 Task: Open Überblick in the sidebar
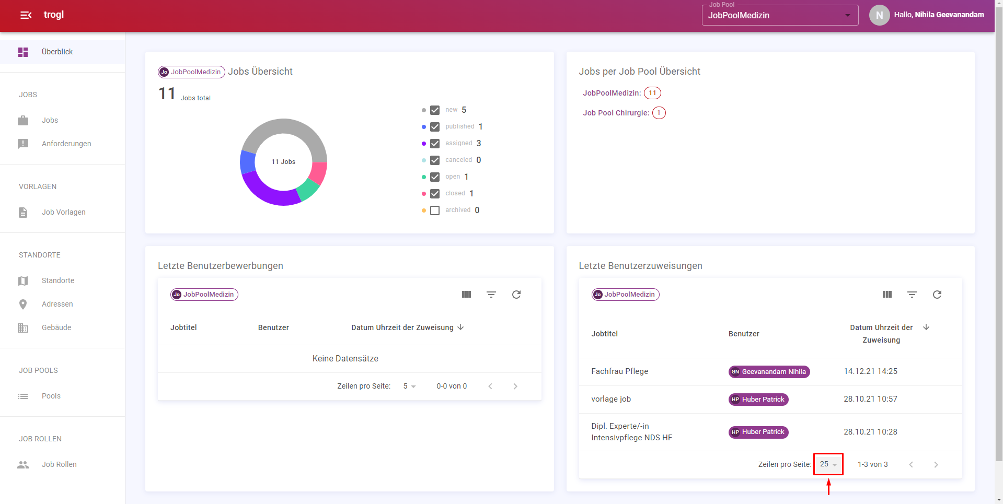(x=62, y=52)
